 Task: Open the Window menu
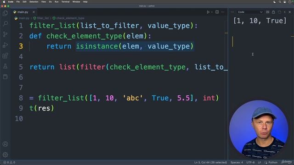[x=76, y=2]
